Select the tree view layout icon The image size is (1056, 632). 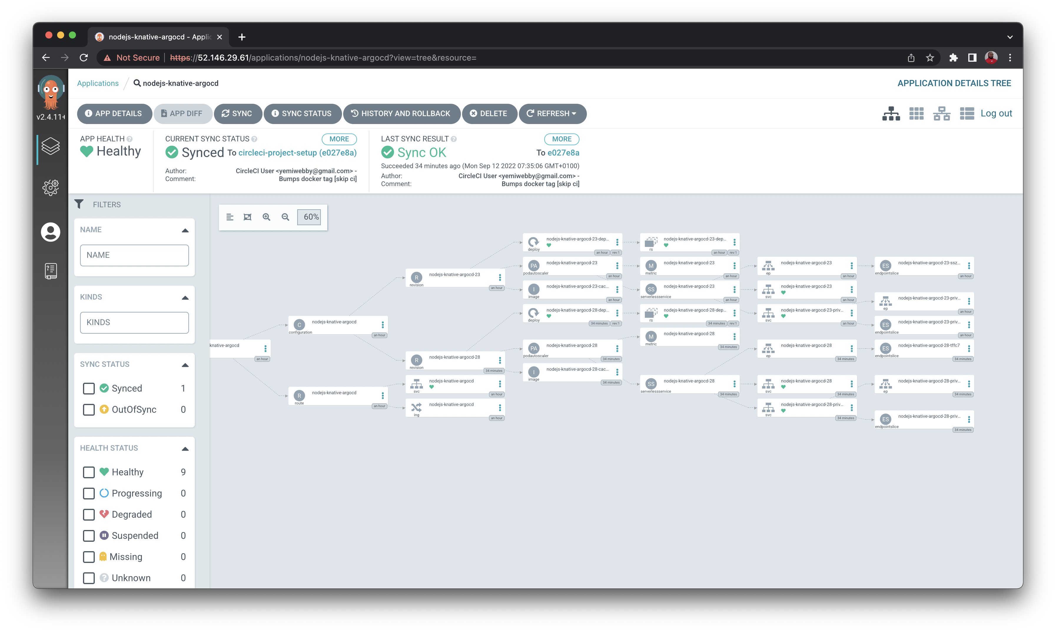[891, 113]
